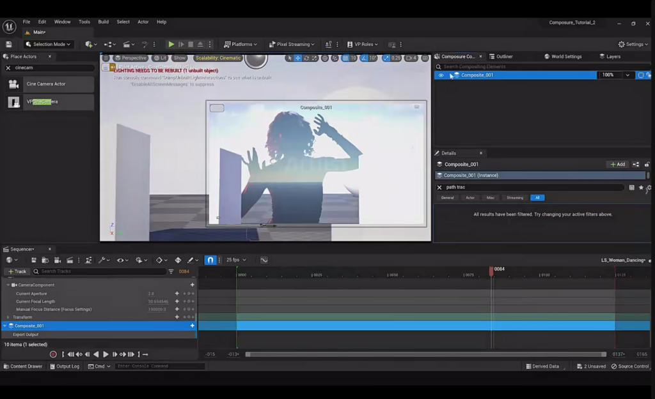Click the favorites star icon in Details
The height and width of the screenshot is (399, 655).
641,188
